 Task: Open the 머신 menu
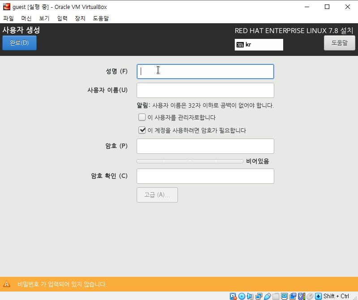coord(26,18)
